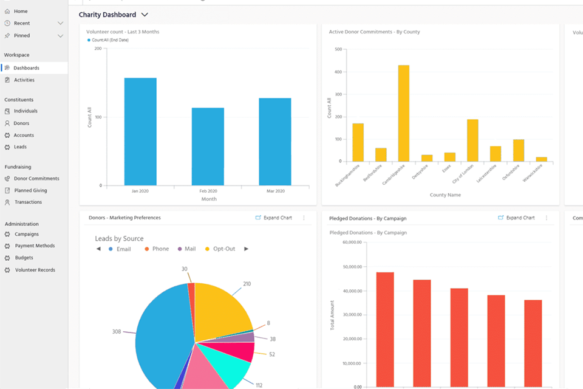
Task: Expand the Recent section chevron
Action: (x=60, y=24)
